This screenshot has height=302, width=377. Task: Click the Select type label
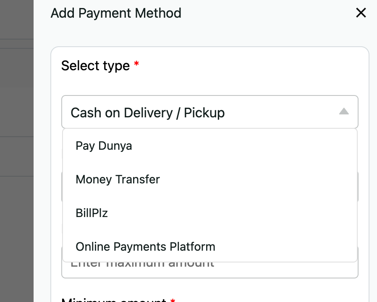tap(95, 66)
